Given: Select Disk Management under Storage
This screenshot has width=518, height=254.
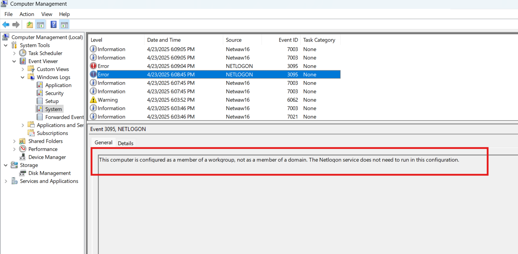Looking at the screenshot, I should (49, 173).
